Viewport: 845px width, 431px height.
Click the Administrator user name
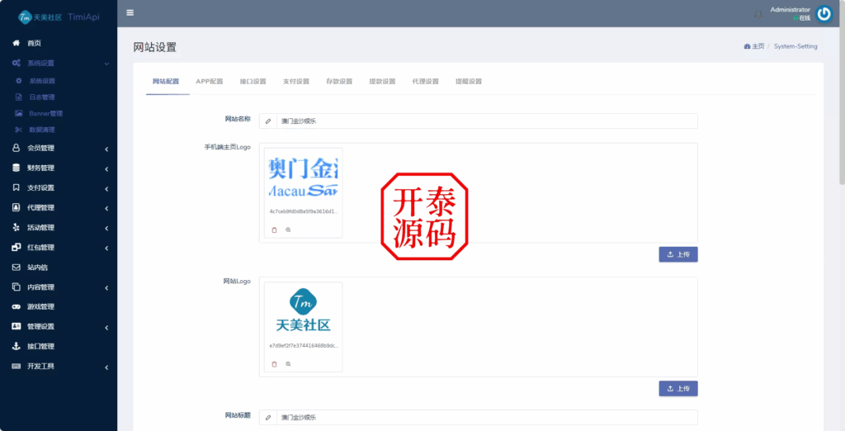(x=790, y=10)
